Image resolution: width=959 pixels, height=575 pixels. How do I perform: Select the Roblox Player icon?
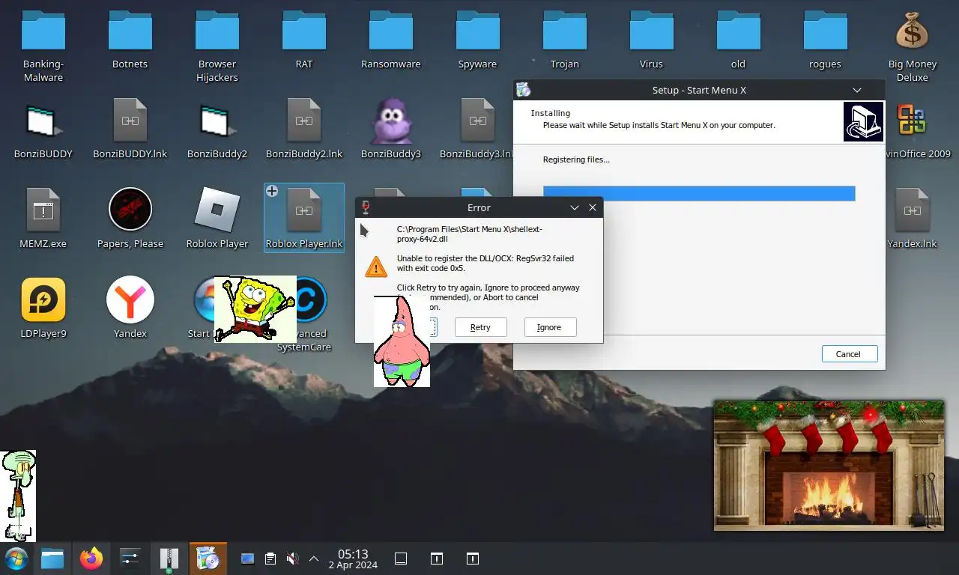(x=217, y=209)
